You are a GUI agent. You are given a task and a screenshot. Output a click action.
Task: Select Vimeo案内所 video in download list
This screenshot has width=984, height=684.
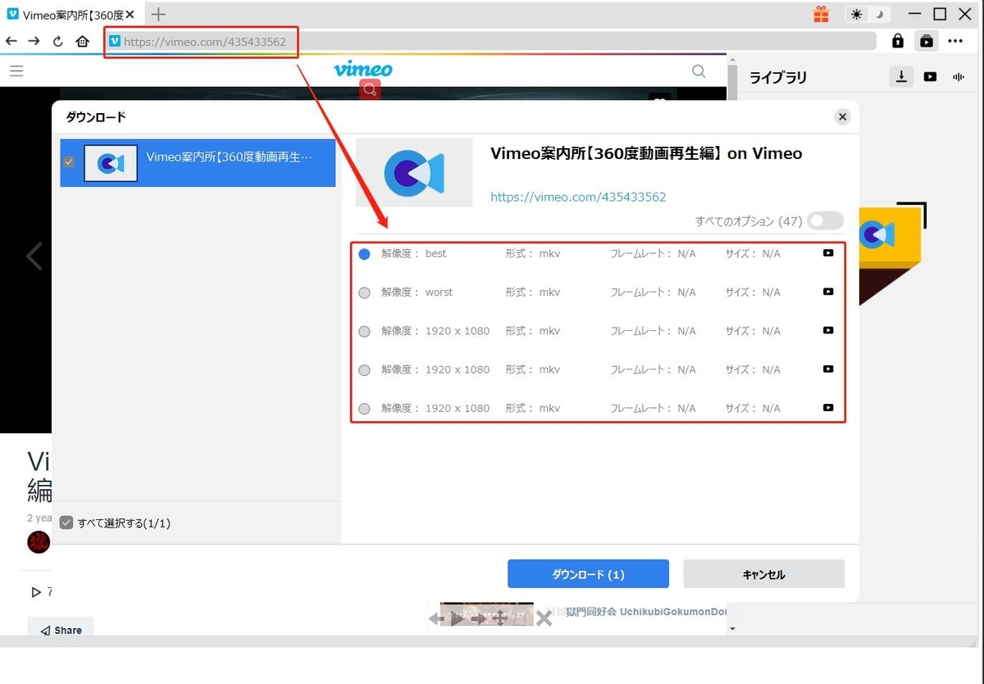pos(198,162)
